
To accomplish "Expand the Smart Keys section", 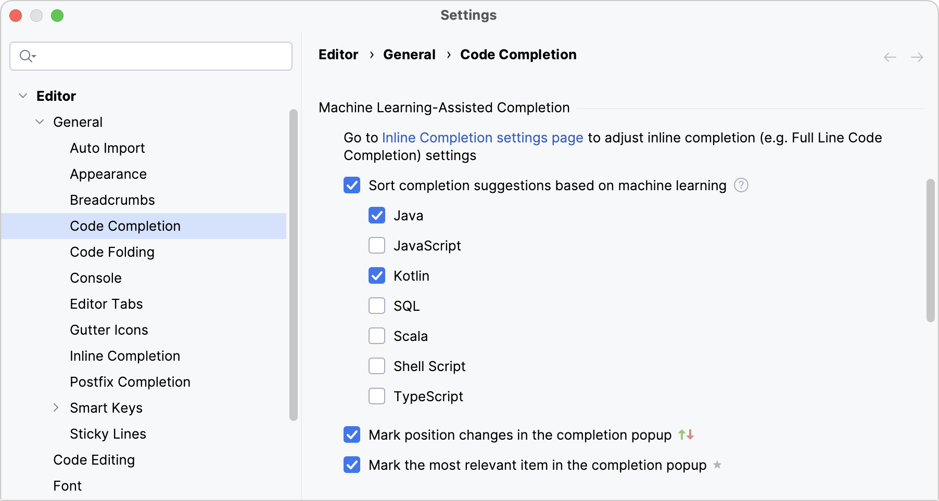I will tap(57, 408).
